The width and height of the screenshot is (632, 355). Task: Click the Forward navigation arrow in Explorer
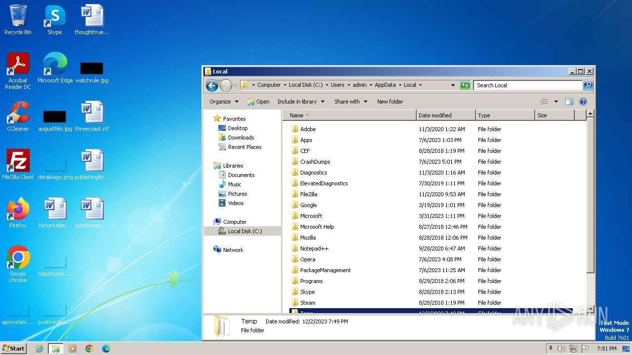pyautogui.click(x=226, y=85)
